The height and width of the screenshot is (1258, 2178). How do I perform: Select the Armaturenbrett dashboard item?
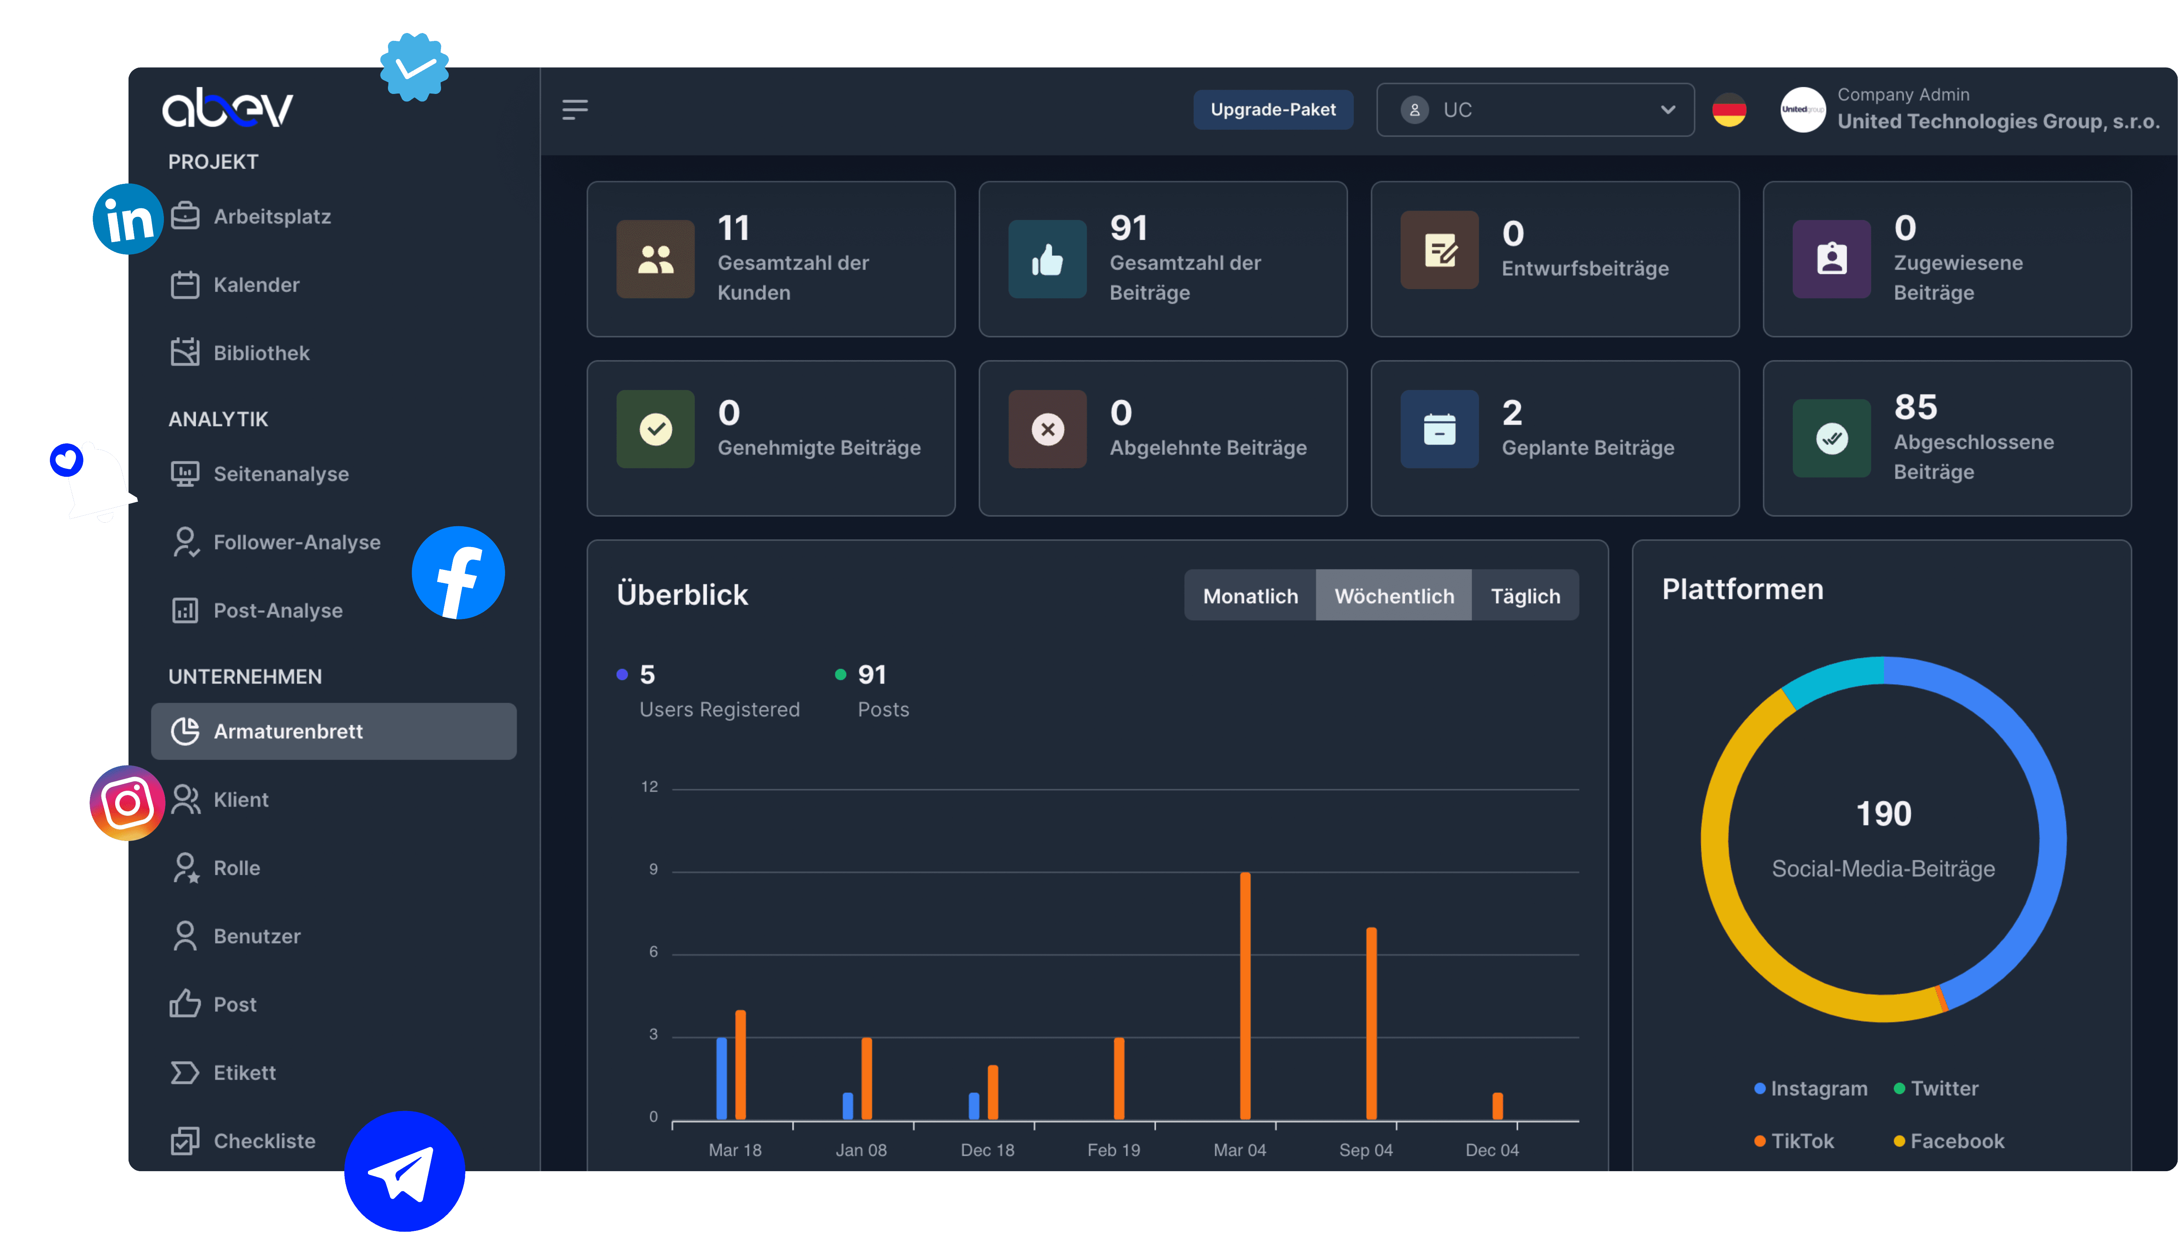(x=333, y=731)
